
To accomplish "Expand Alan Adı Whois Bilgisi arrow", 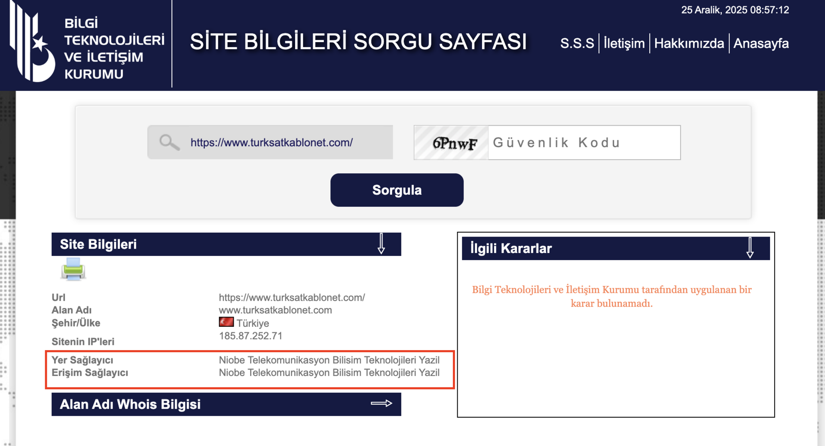I will tap(382, 403).
